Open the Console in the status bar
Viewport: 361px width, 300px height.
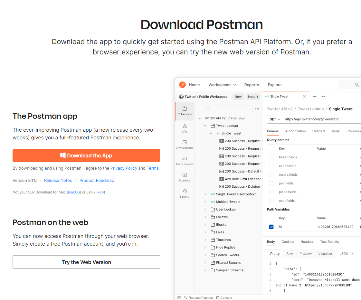pyautogui.click(x=224, y=298)
